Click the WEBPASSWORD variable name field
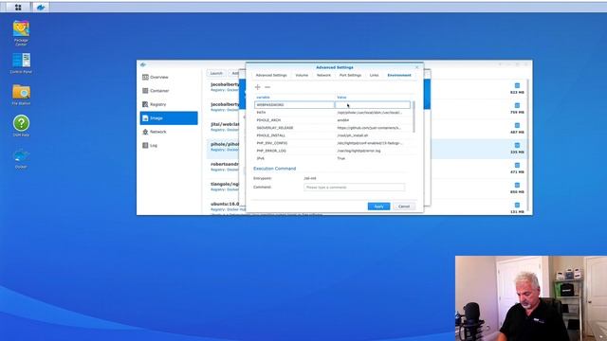Screen dimensions: 607x341 (x=294, y=105)
